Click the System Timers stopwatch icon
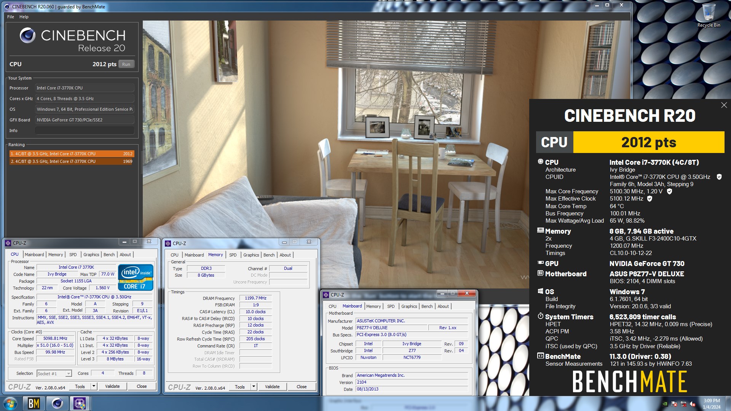731x411 pixels. coord(540,316)
